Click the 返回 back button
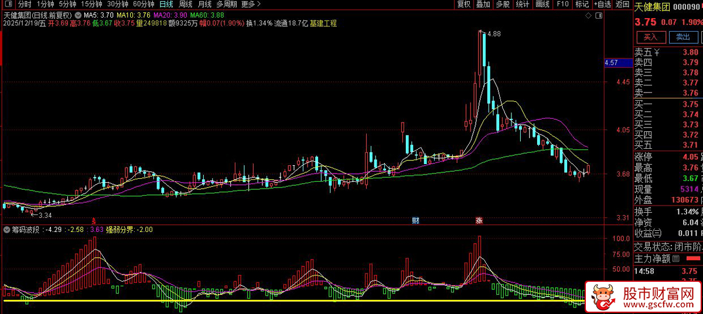 [x=622, y=4]
